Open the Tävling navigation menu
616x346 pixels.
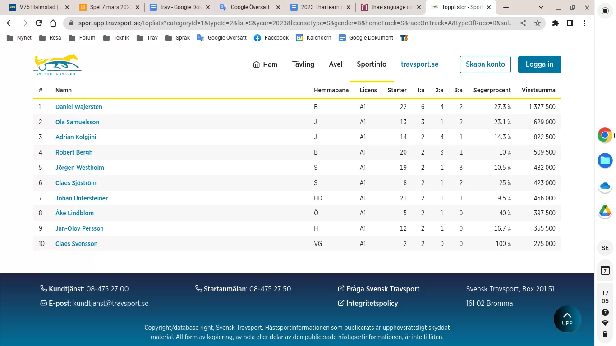[303, 64]
